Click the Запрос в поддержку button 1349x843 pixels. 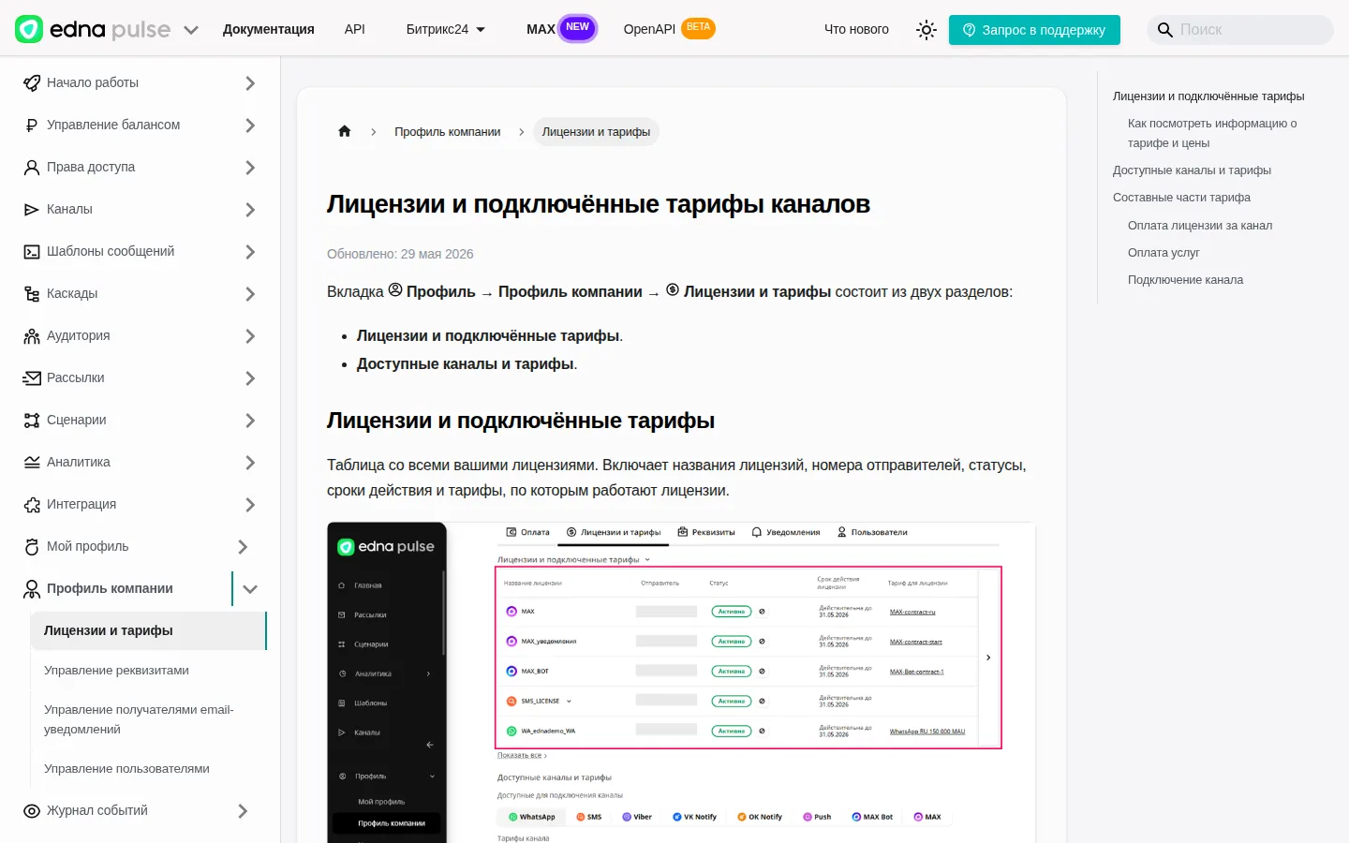click(x=1034, y=30)
